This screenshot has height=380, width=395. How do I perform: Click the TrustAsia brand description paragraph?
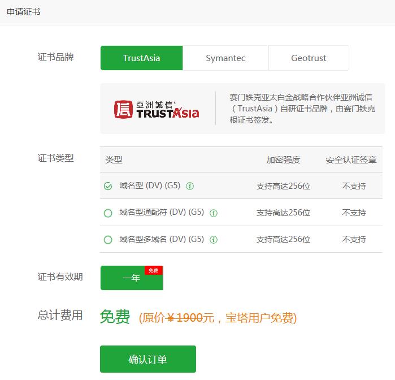[302, 109]
